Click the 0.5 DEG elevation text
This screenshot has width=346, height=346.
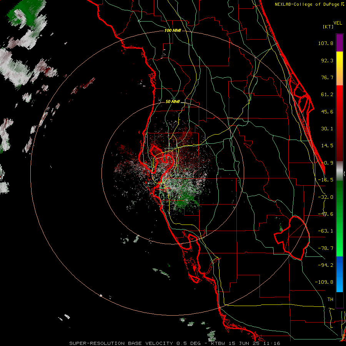[x=189, y=343]
